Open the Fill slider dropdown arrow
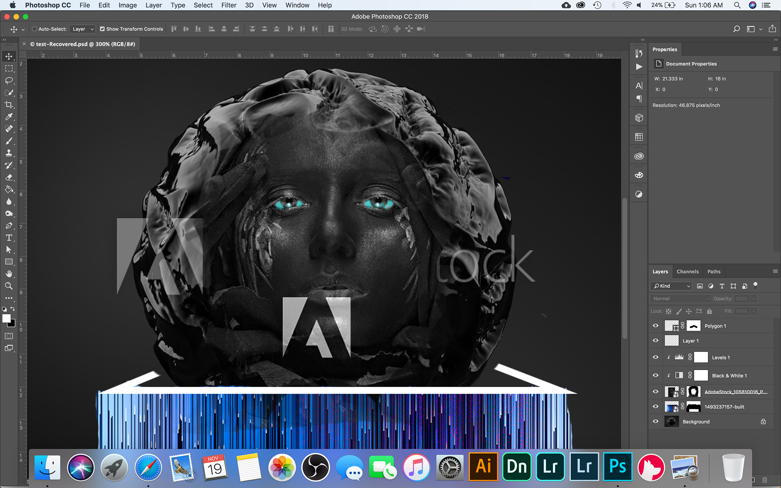The image size is (781, 488). [x=754, y=311]
